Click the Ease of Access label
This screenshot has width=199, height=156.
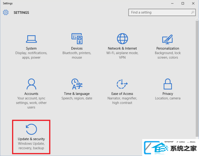coord(122,94)
